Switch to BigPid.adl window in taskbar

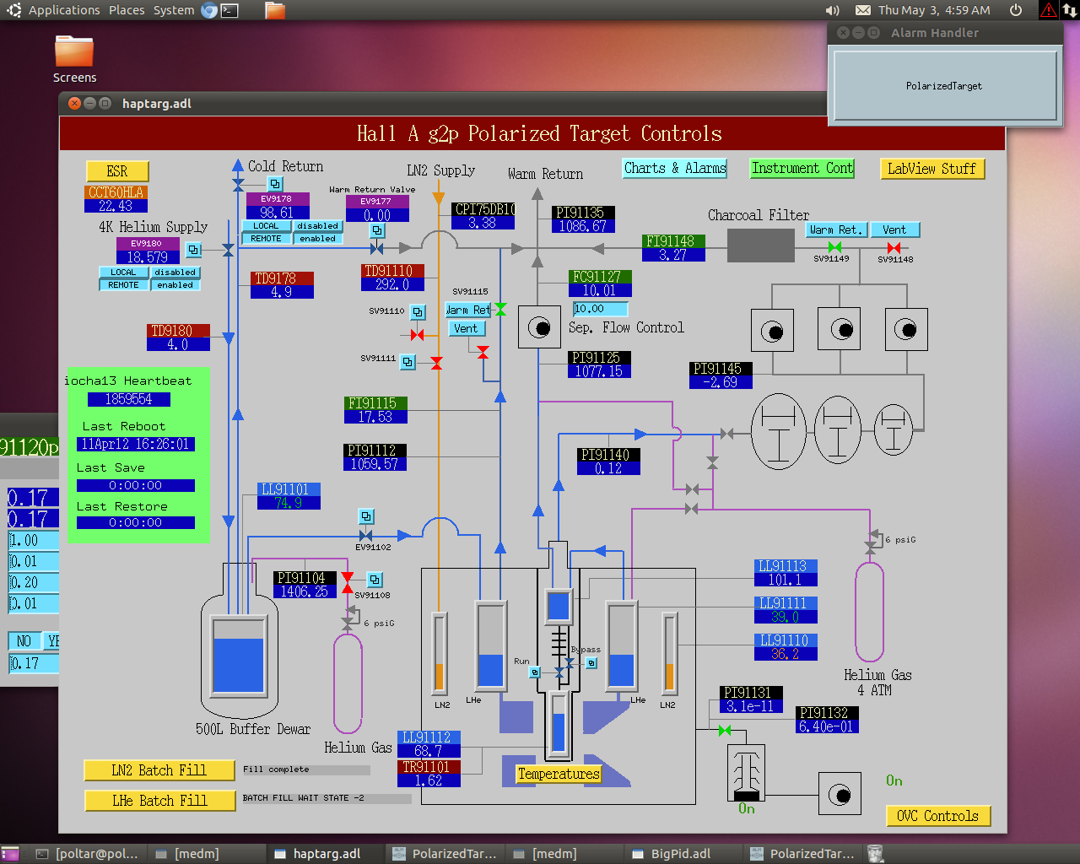681,854
